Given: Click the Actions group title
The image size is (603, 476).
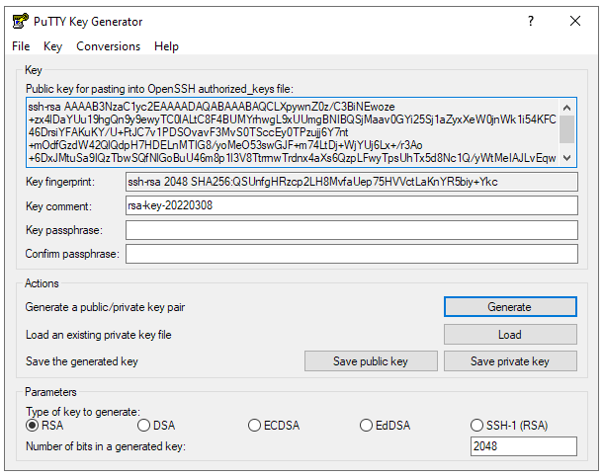Looking at the screenshot, I should [42, 283].
